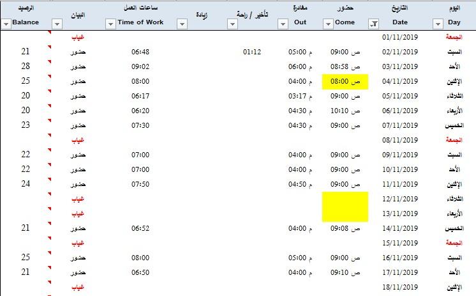Select Time of Work cell 06:48
476x296 pixels.
pos(140,52)
